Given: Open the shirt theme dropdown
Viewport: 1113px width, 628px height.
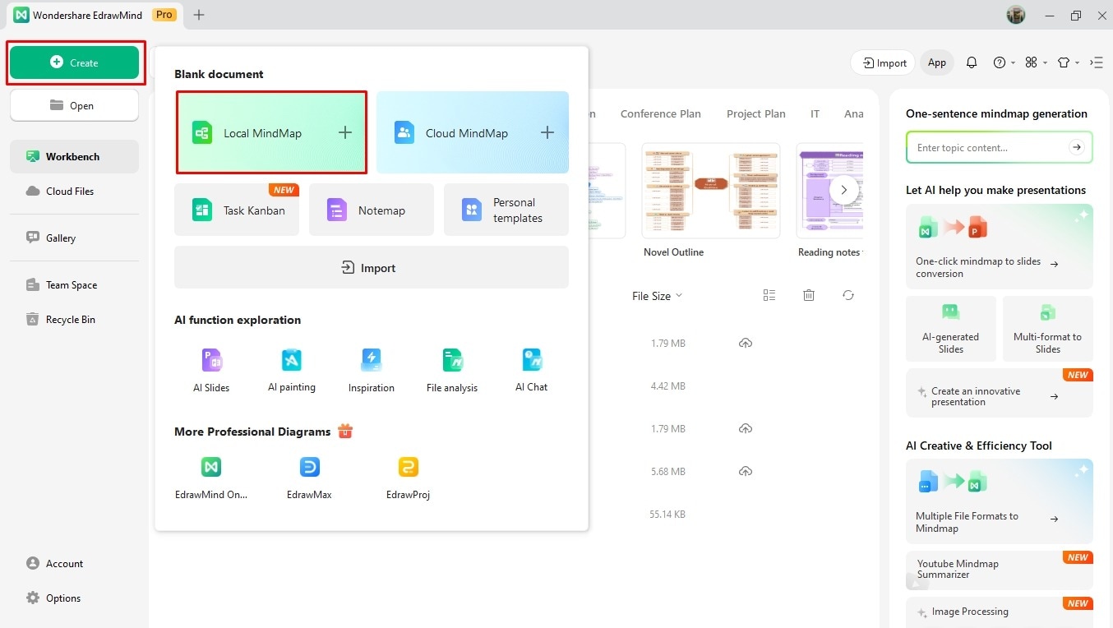Looking at the screenshot, I should (x=1068, y=62).
